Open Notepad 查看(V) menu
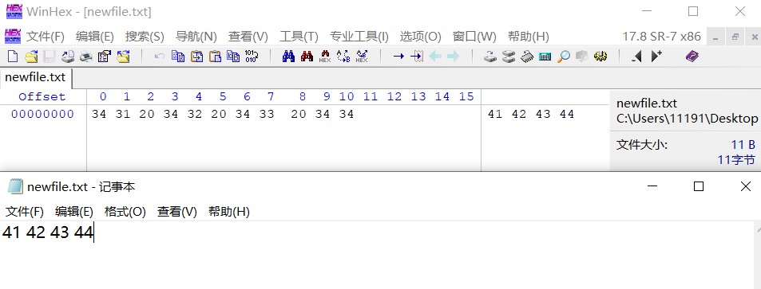The height and width of the screenshot is (289, 761). pyautogui.click(x=177, y=212)
